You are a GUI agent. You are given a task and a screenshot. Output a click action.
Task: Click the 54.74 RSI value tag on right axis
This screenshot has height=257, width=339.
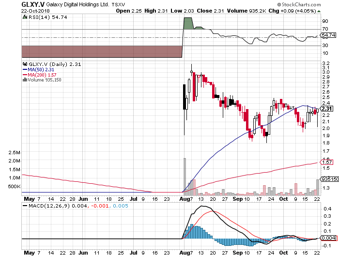tap(329, 35)
